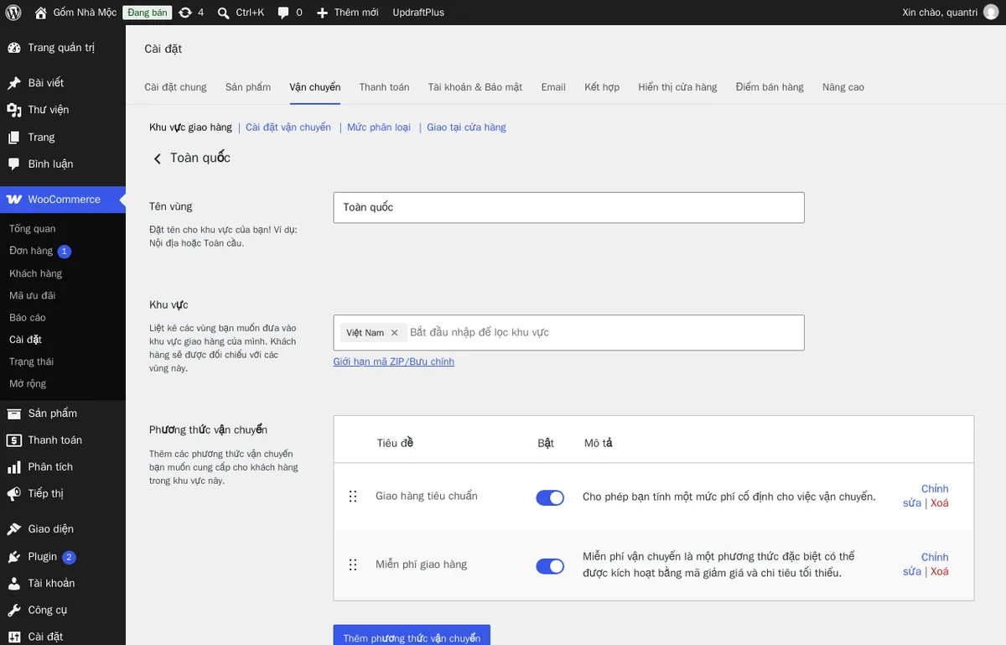1006x645 pixels.
Task: Click the plus icon for Thêm mới
Action: click(x=322, y=13)
